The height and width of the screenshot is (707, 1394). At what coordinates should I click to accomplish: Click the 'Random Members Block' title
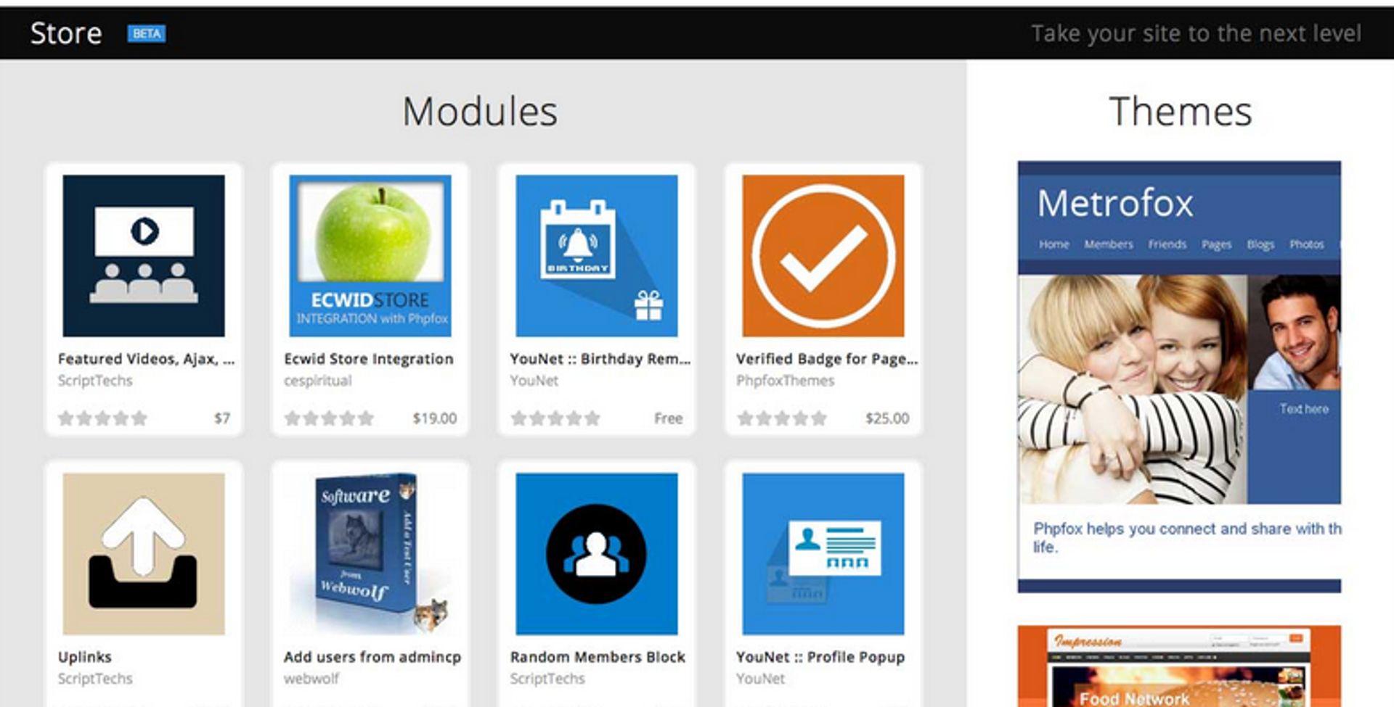598,657
